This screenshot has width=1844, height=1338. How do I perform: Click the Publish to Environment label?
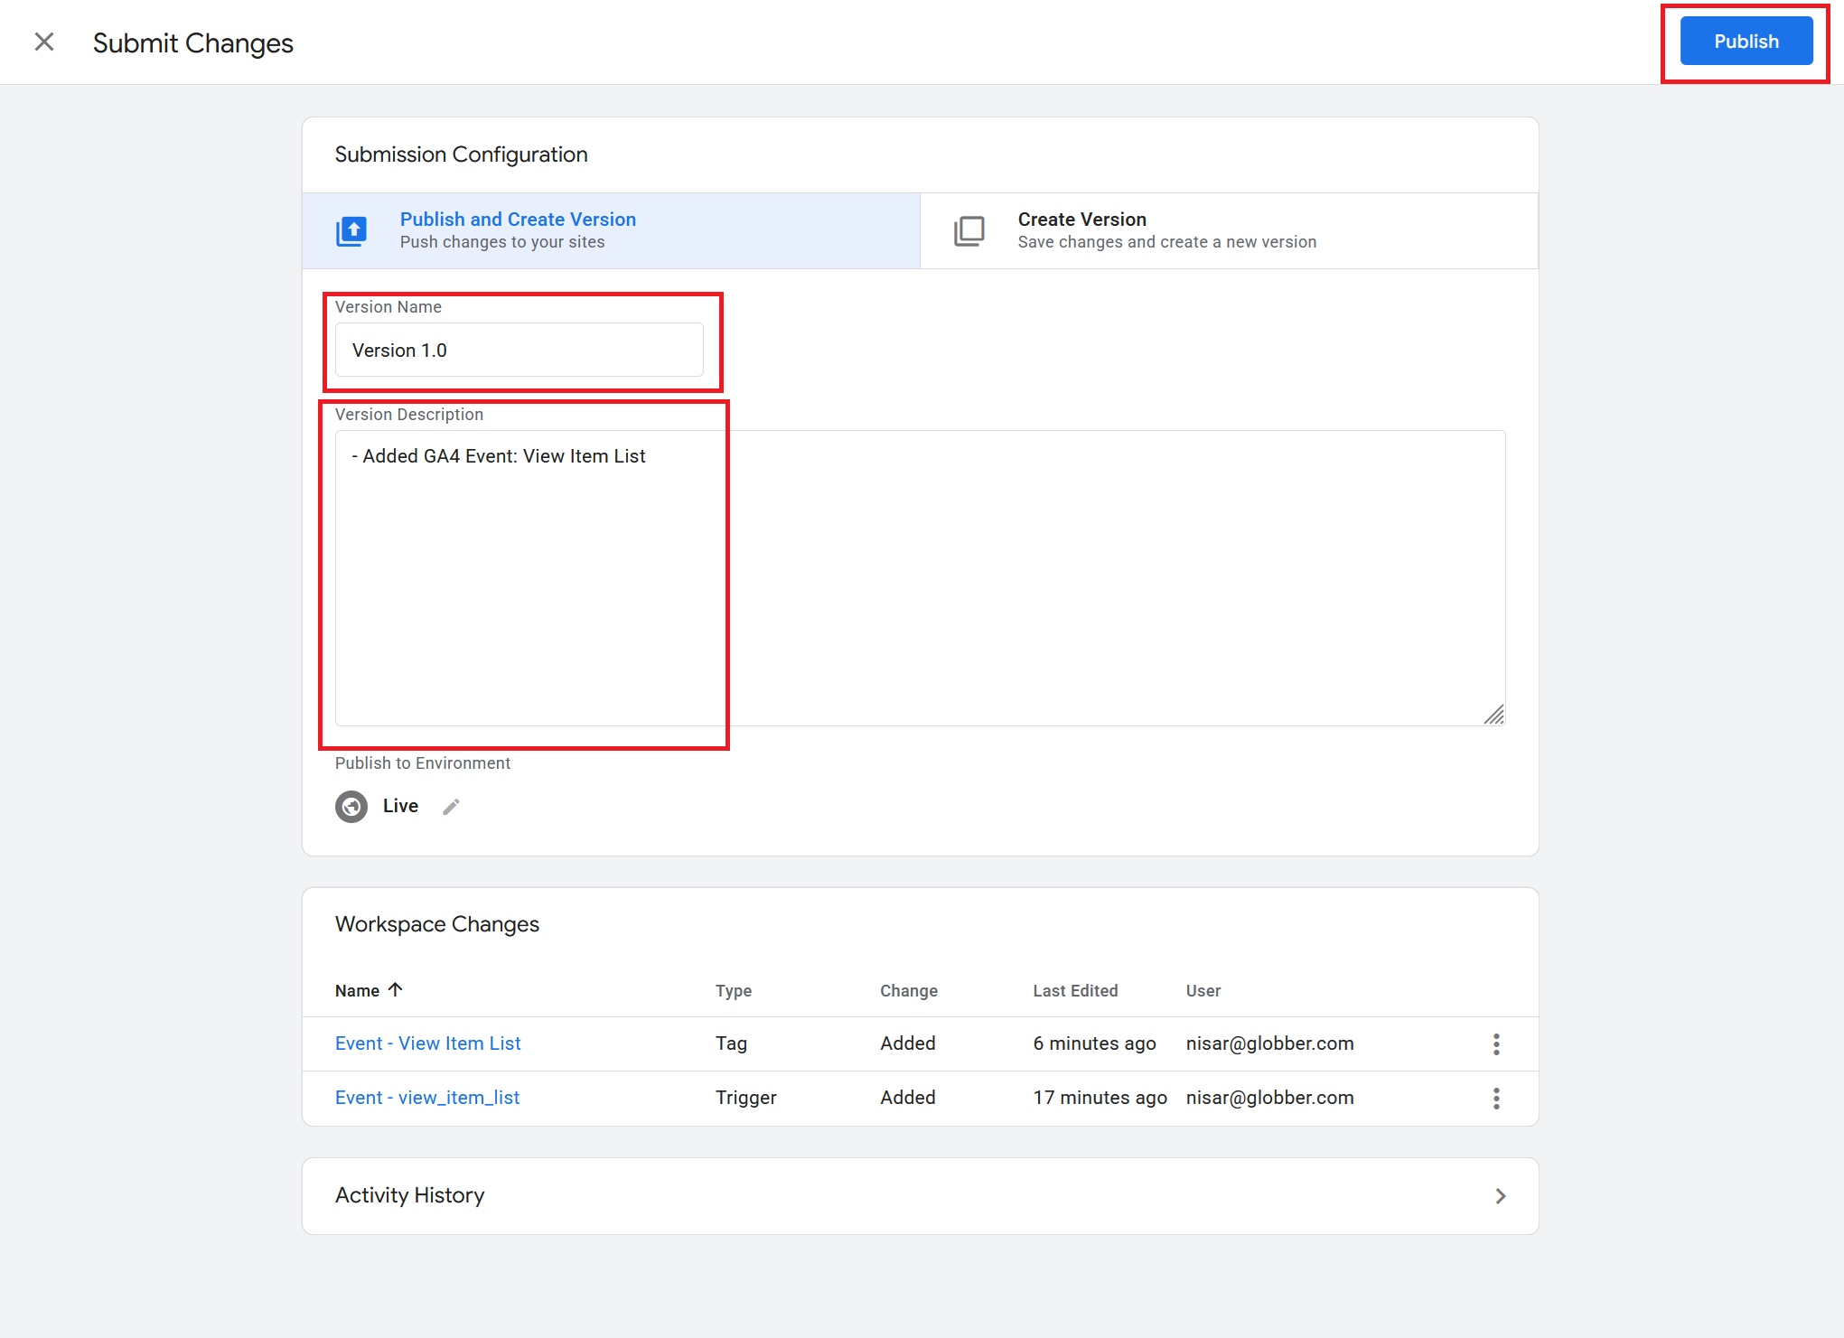(x=423, y=763)
